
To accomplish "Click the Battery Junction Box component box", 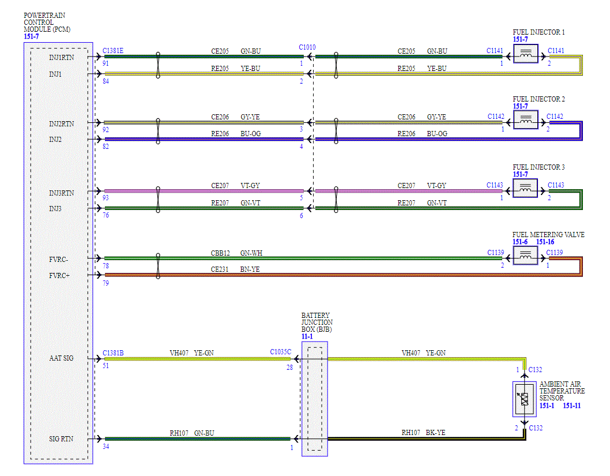I will pos(315,399).
